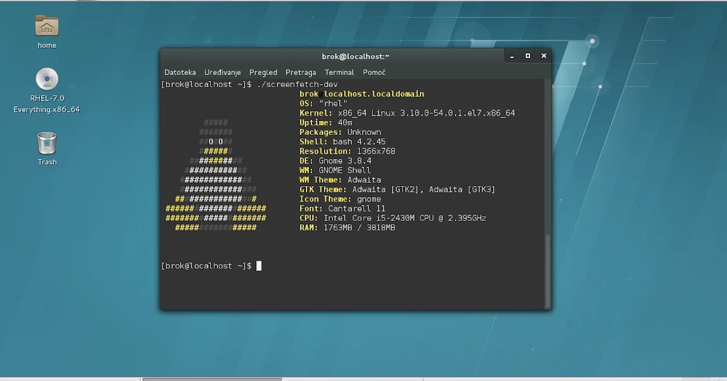Click the empty prompt with the cursor
The height and width of the screenshot is (381, 727).
tap(211, 266)
